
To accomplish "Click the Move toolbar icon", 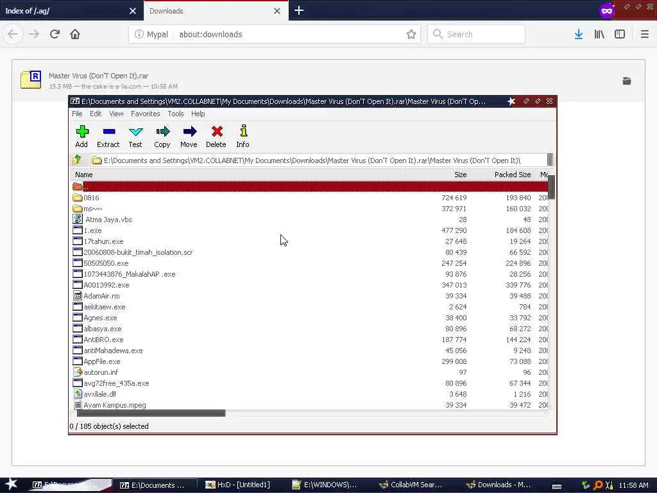I will (189, 132).
